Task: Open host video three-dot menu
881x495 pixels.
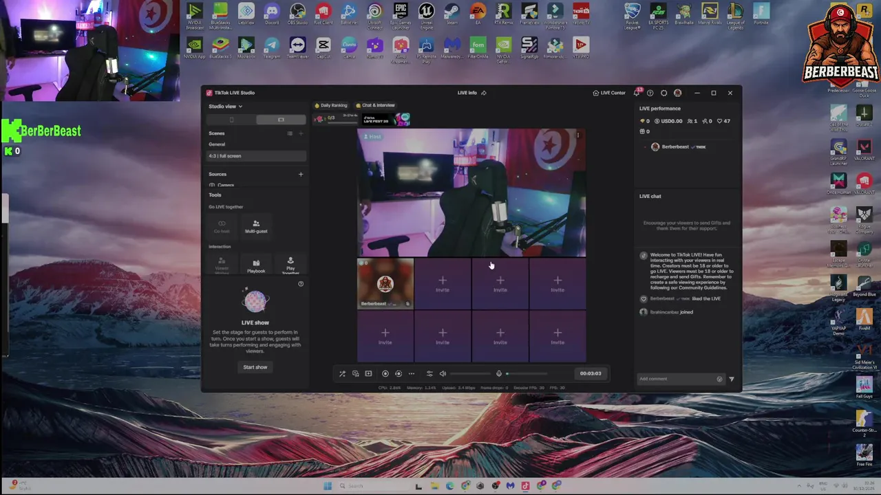Action: click(578, 135)
